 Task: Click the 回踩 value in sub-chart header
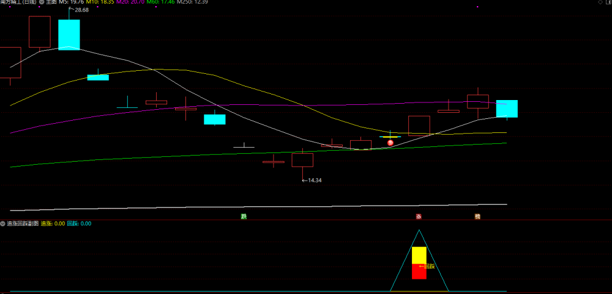(x=79, y=224)
